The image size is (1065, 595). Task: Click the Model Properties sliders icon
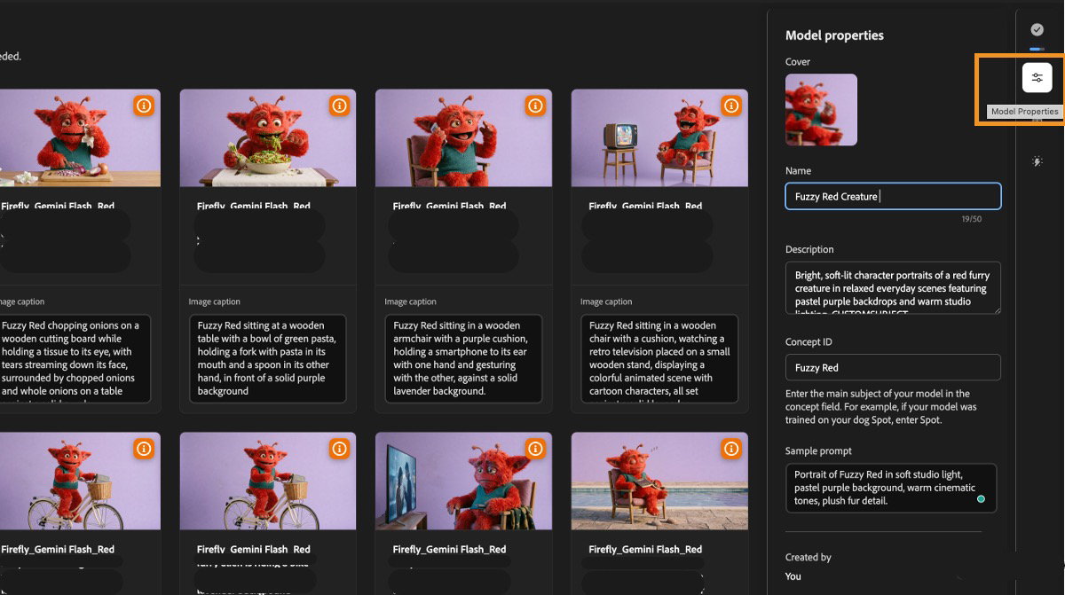[1037, 78]
